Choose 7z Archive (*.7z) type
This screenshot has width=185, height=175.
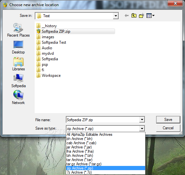pyautogui.click(x=106, y=172)
